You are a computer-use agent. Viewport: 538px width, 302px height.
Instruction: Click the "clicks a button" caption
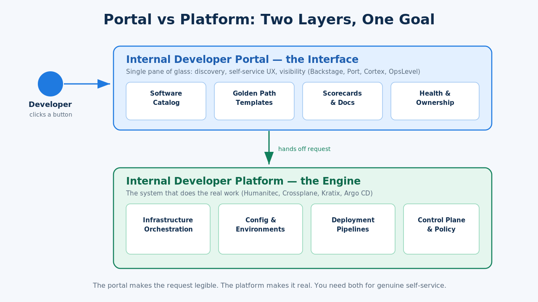point(51,115)
